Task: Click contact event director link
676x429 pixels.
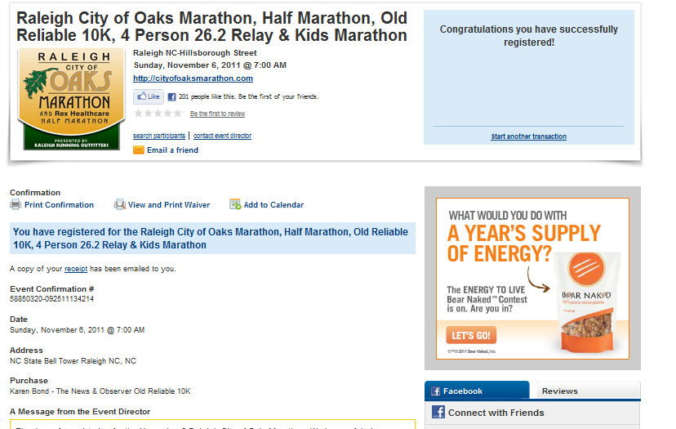Action: pos(222,136)
